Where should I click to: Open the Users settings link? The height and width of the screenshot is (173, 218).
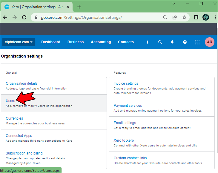tap(10, 101)
